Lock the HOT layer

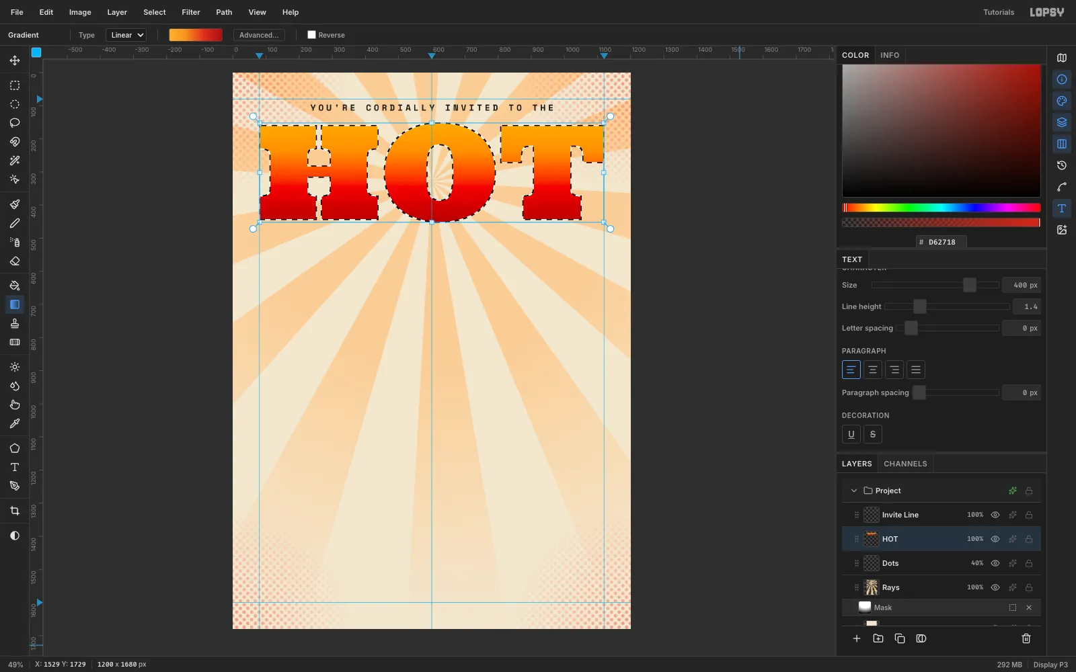(x=1029, y=539)
